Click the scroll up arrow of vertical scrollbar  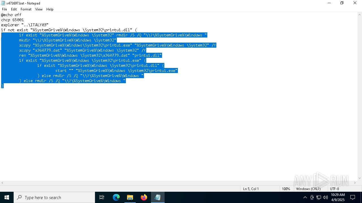click(x=359, y=15)
